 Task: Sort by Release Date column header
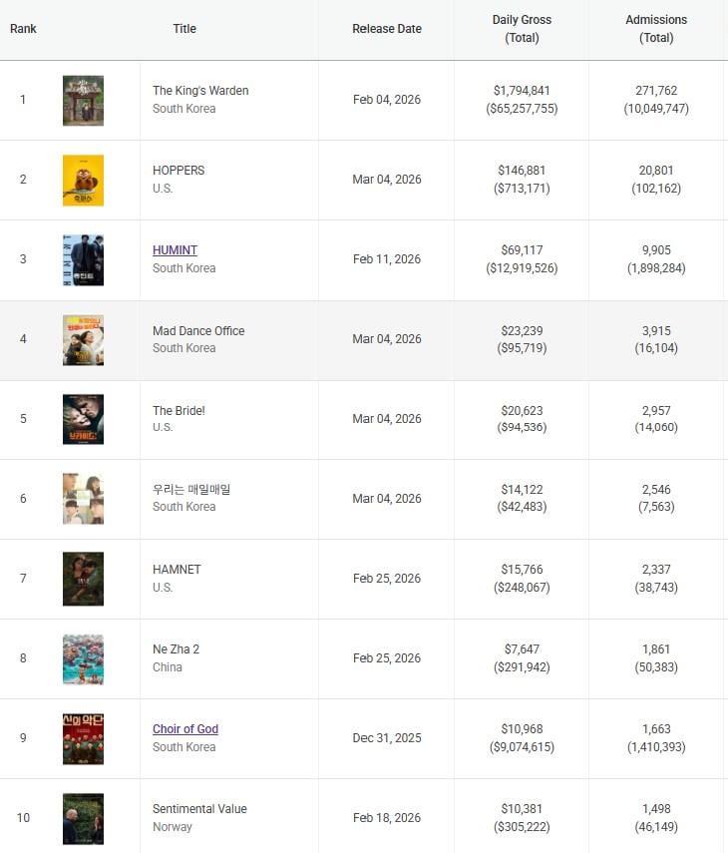(x=387, y=29)
